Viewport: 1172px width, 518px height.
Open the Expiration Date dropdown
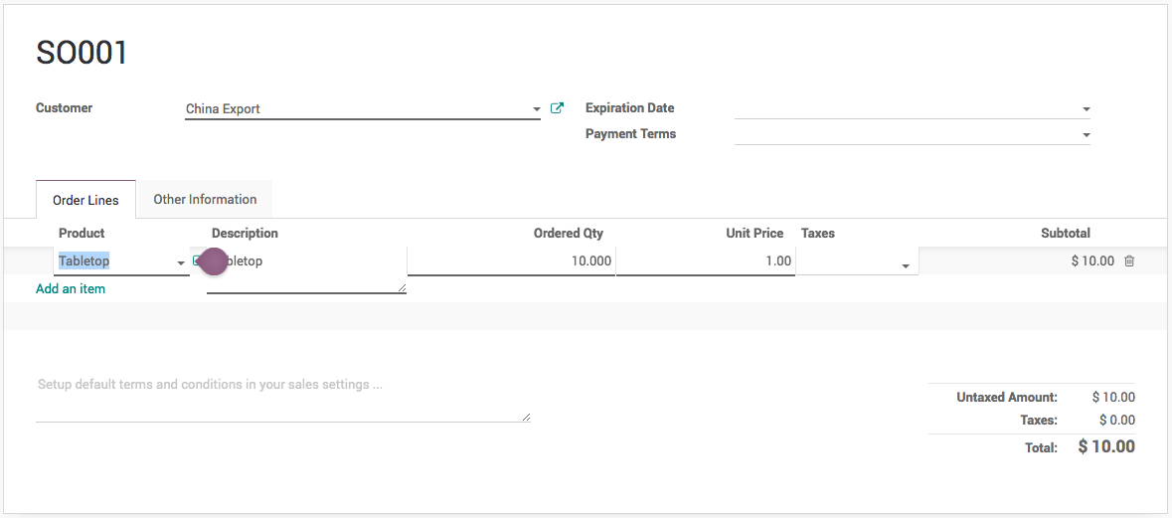[1087, 109]
